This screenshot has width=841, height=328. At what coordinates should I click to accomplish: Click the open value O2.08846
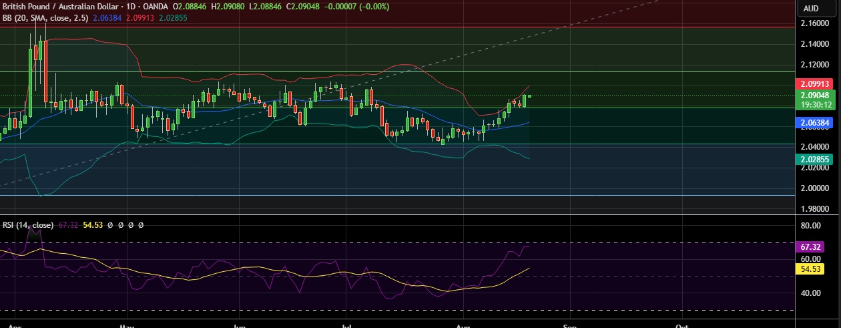click(190, 7)
